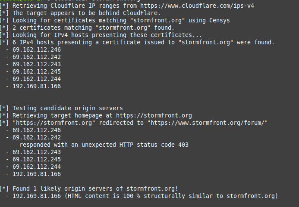Click the HTTP status code 403 message
Viewport: 299px width, 207px height.
pos(104,145)
